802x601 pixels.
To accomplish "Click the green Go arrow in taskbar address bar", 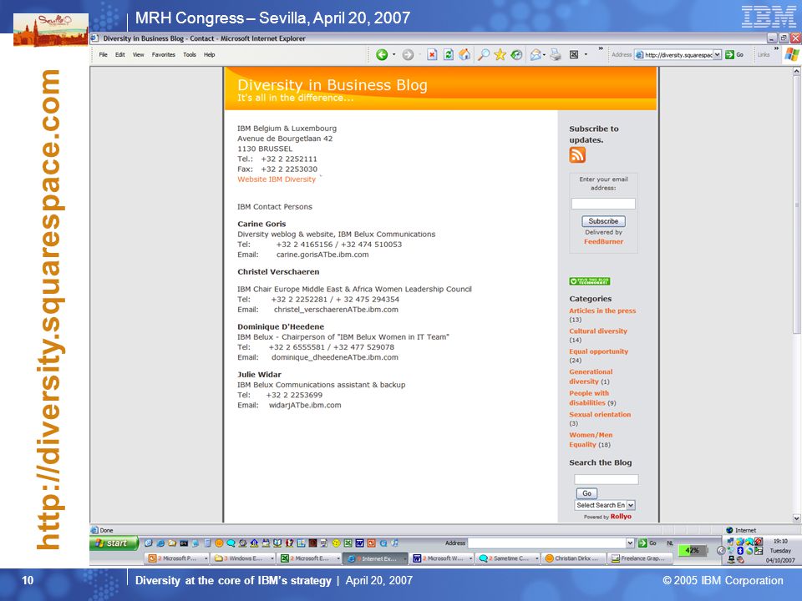I will (642, 543).
